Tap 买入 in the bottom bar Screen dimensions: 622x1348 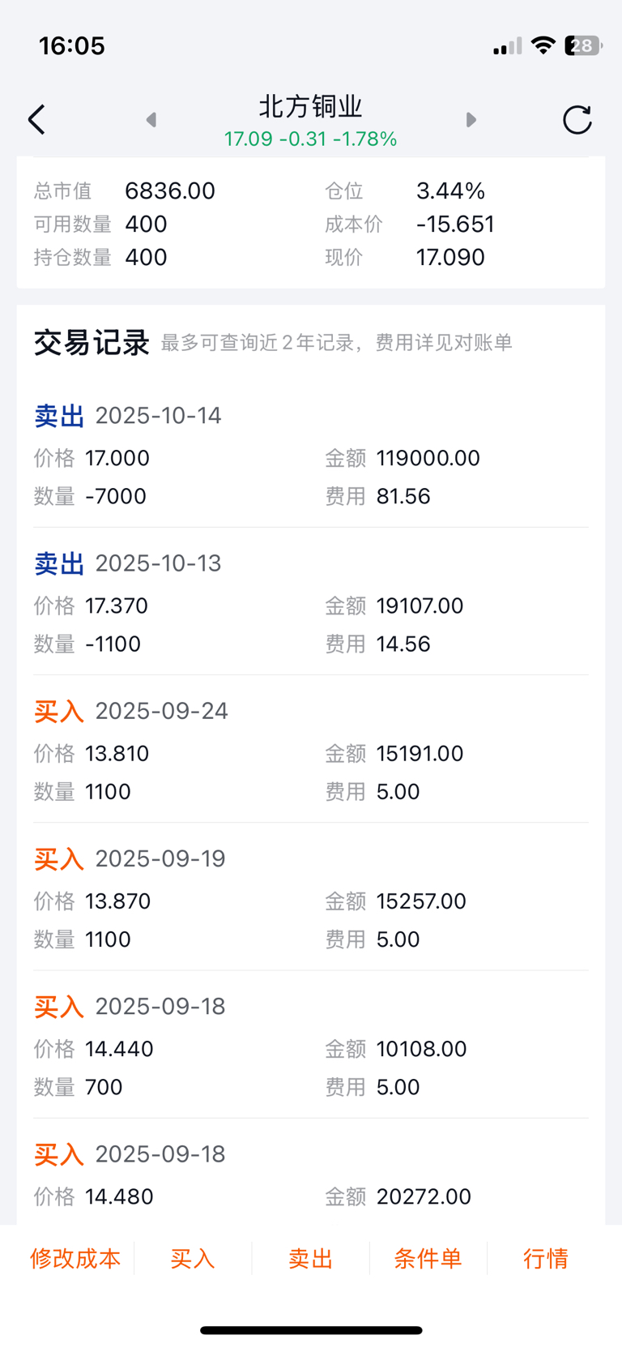(193, 1258)
